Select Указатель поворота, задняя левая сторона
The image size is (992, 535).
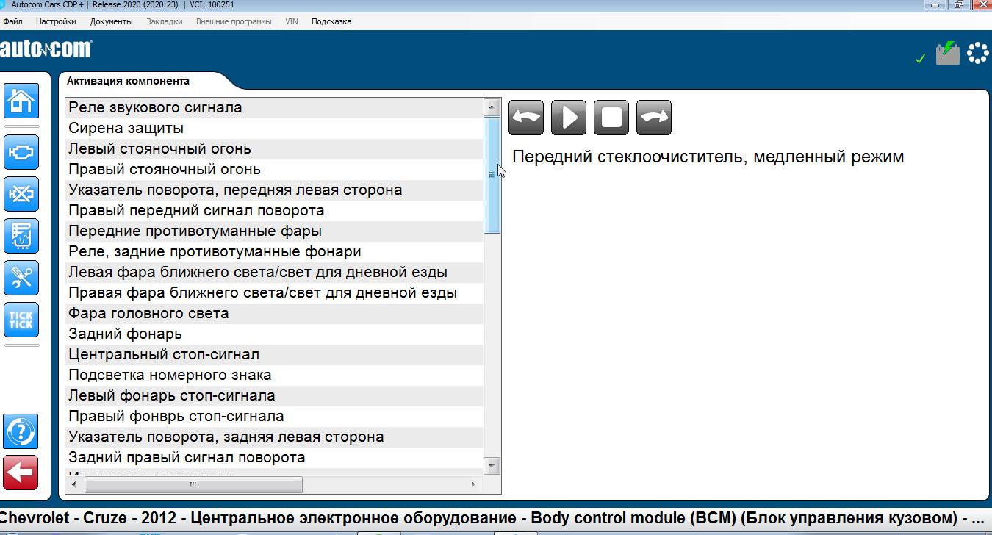click(x=275, y=437)
